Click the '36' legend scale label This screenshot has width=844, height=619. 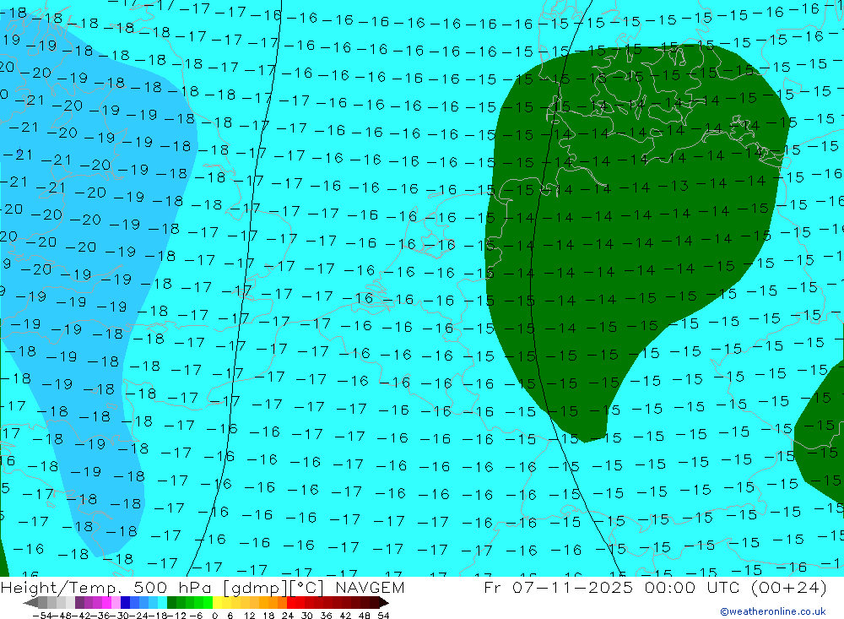(x=326, y=616)
